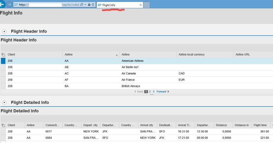
Task: Click the refresh icon in address bar
Action: point(93,5)
